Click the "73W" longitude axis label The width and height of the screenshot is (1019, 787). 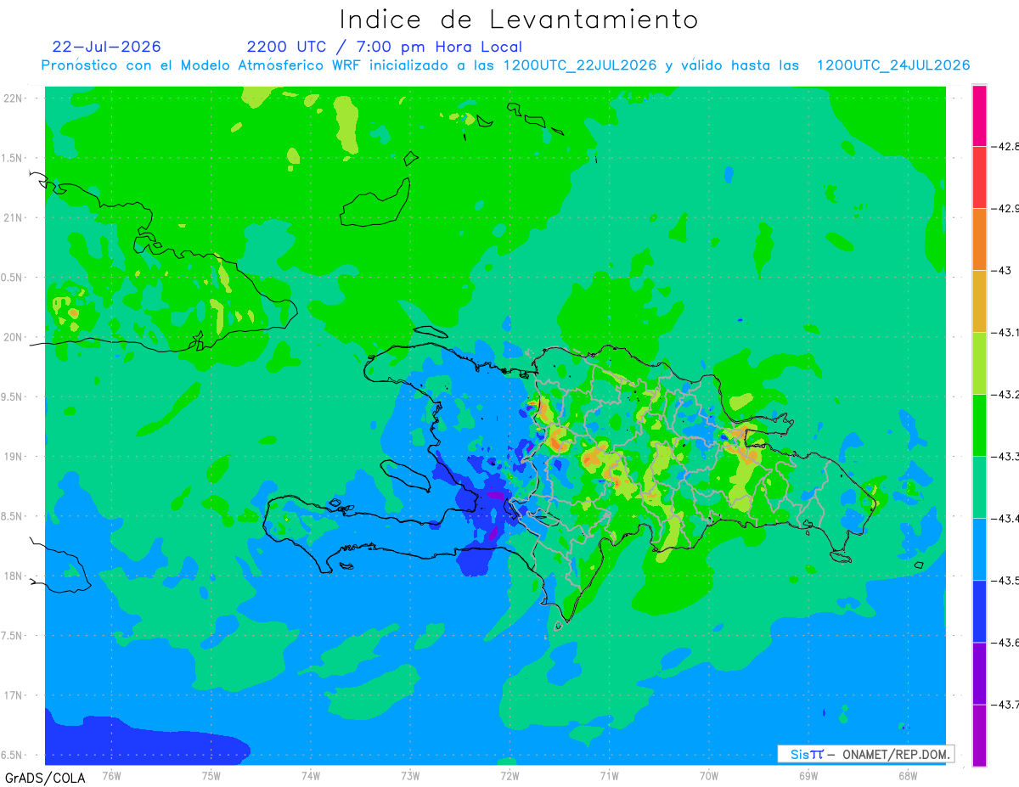click(409, 775)
